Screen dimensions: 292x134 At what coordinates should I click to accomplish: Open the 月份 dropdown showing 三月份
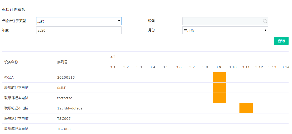click(x=225, y=30)
